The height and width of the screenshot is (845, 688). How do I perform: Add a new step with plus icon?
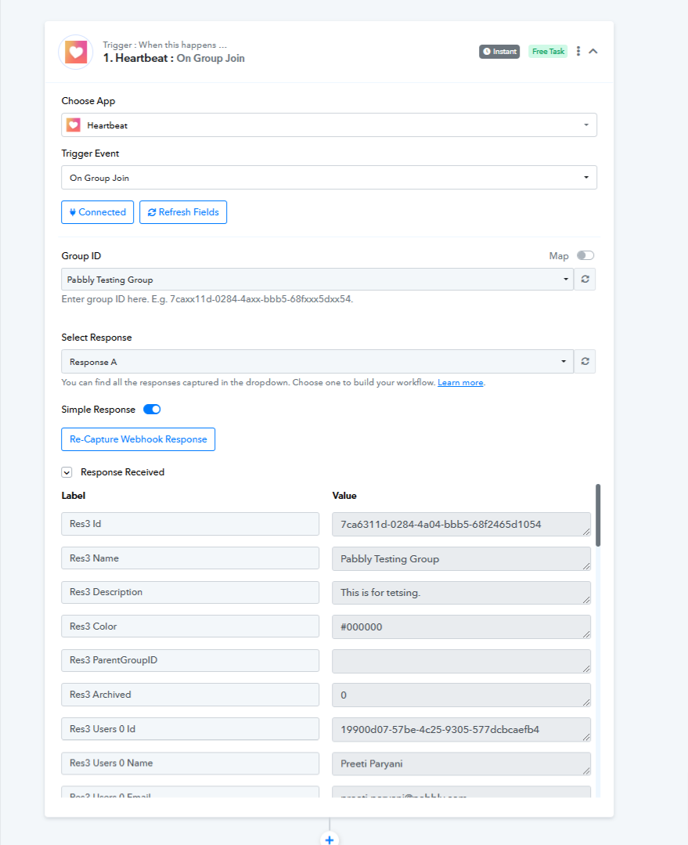point(330,839)
